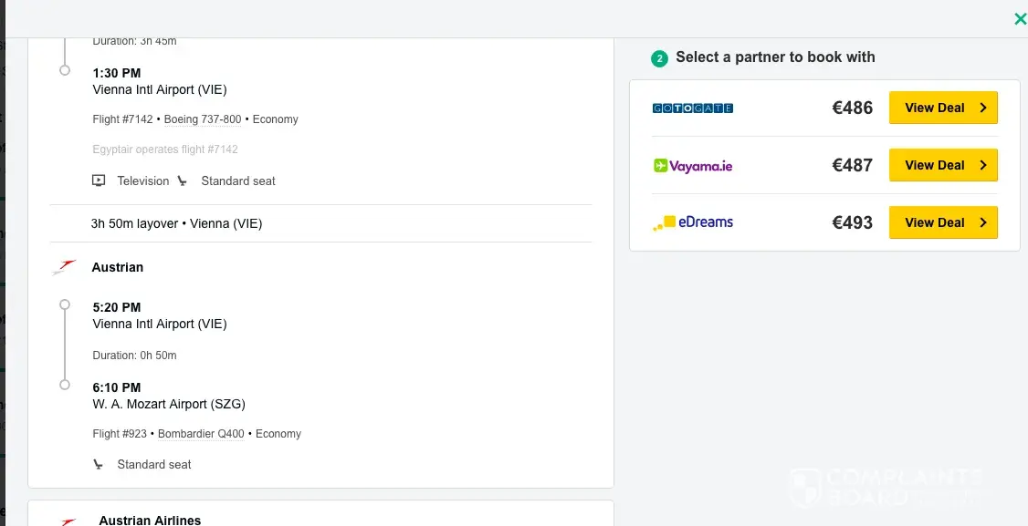The width and height of the screenshot is (1028, 526).
Task: Click the seat icon on flight #7142
Action: (x=183, y=181)
